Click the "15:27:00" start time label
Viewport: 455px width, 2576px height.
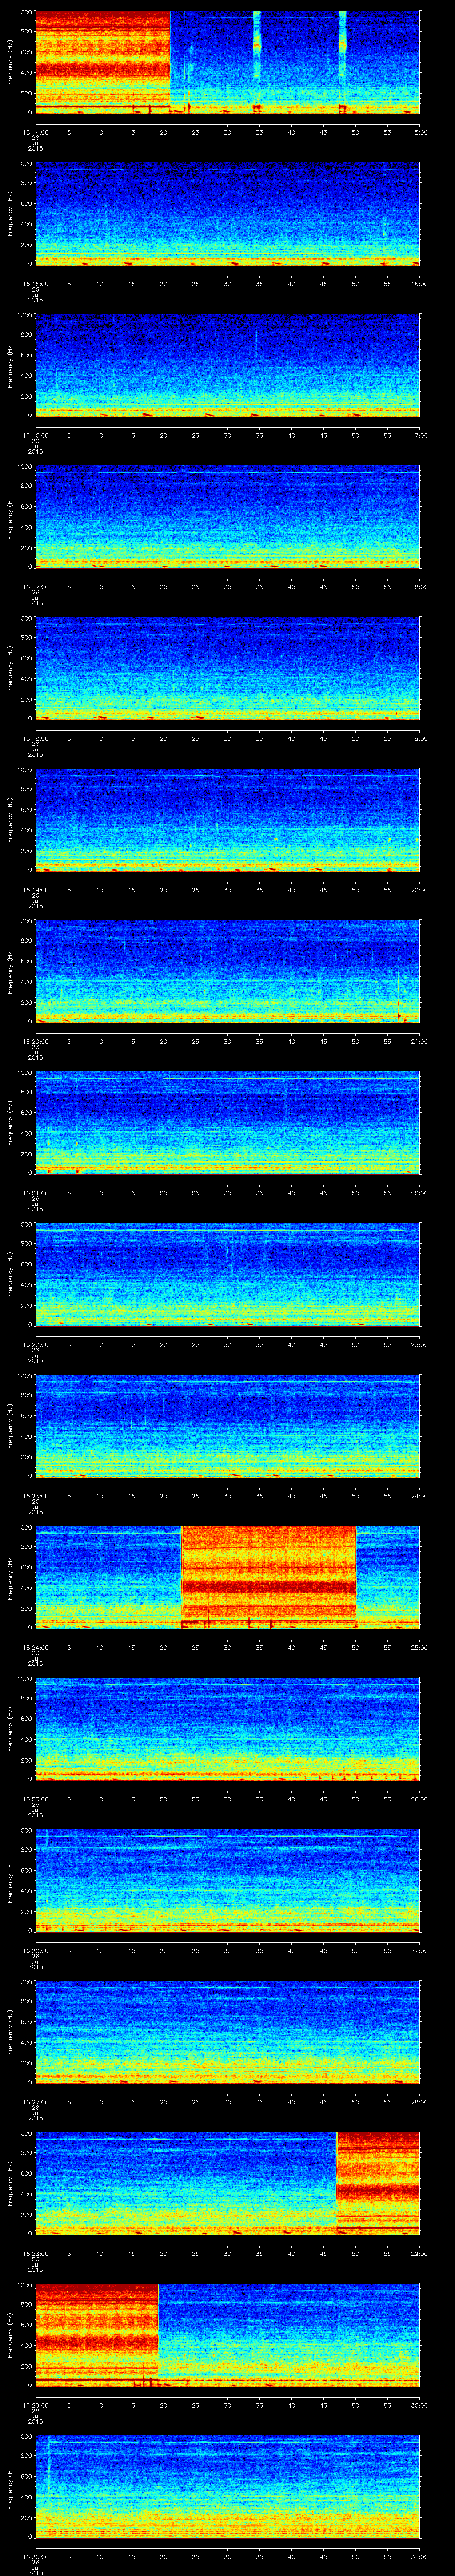point(35,2102)
